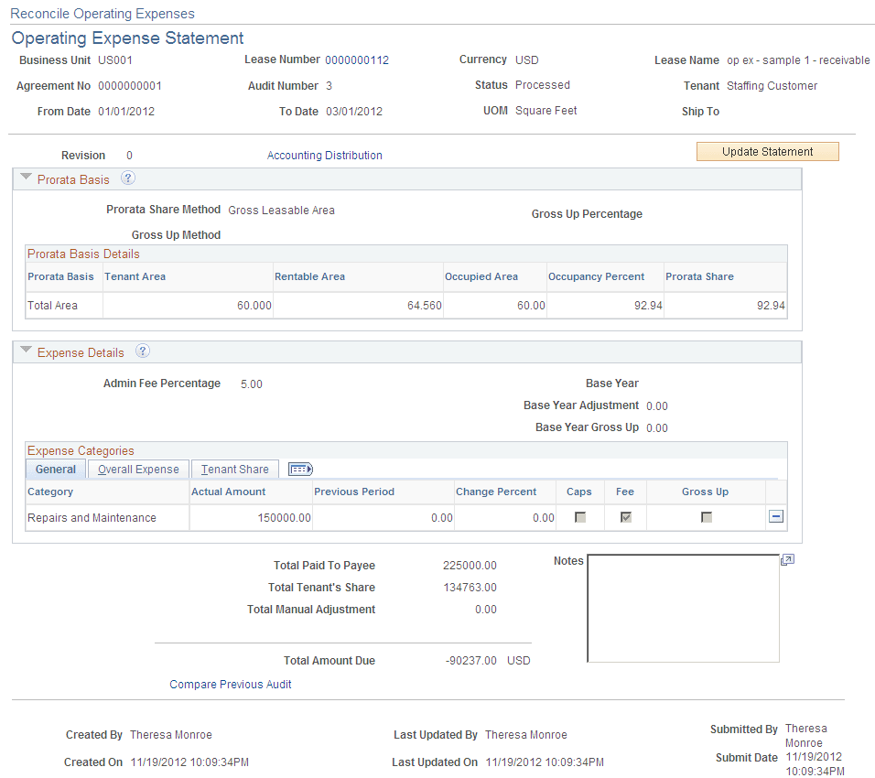The width and height of the screenshot is (875, 778).
Task: Switch to the Overall Expense tab
Action: click(x=137, y=469)
